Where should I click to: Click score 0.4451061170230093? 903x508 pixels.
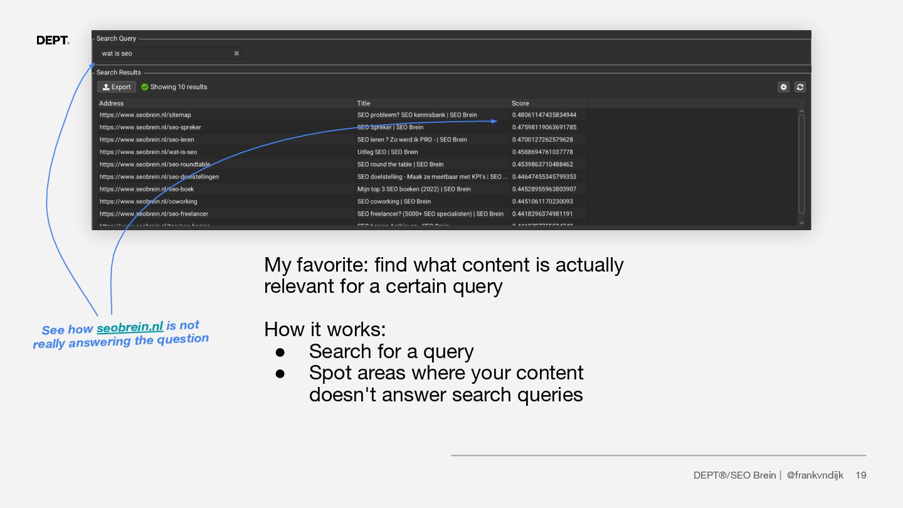542,201
